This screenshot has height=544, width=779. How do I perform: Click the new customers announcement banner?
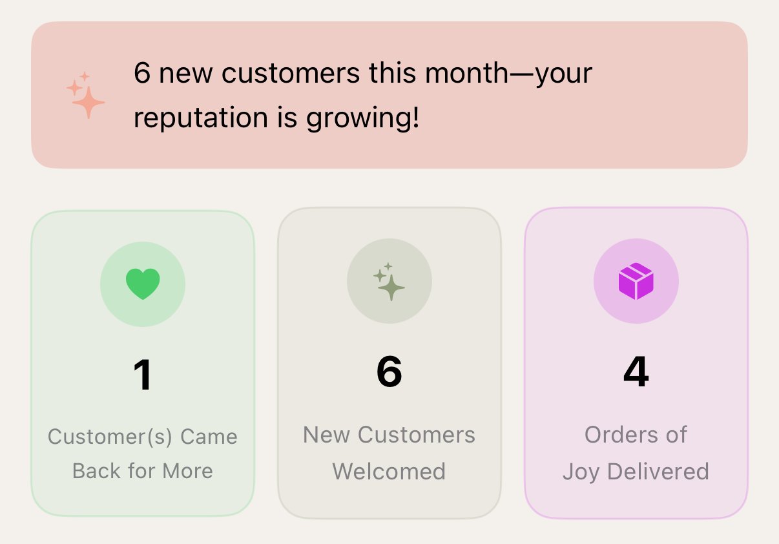point(389,95)
